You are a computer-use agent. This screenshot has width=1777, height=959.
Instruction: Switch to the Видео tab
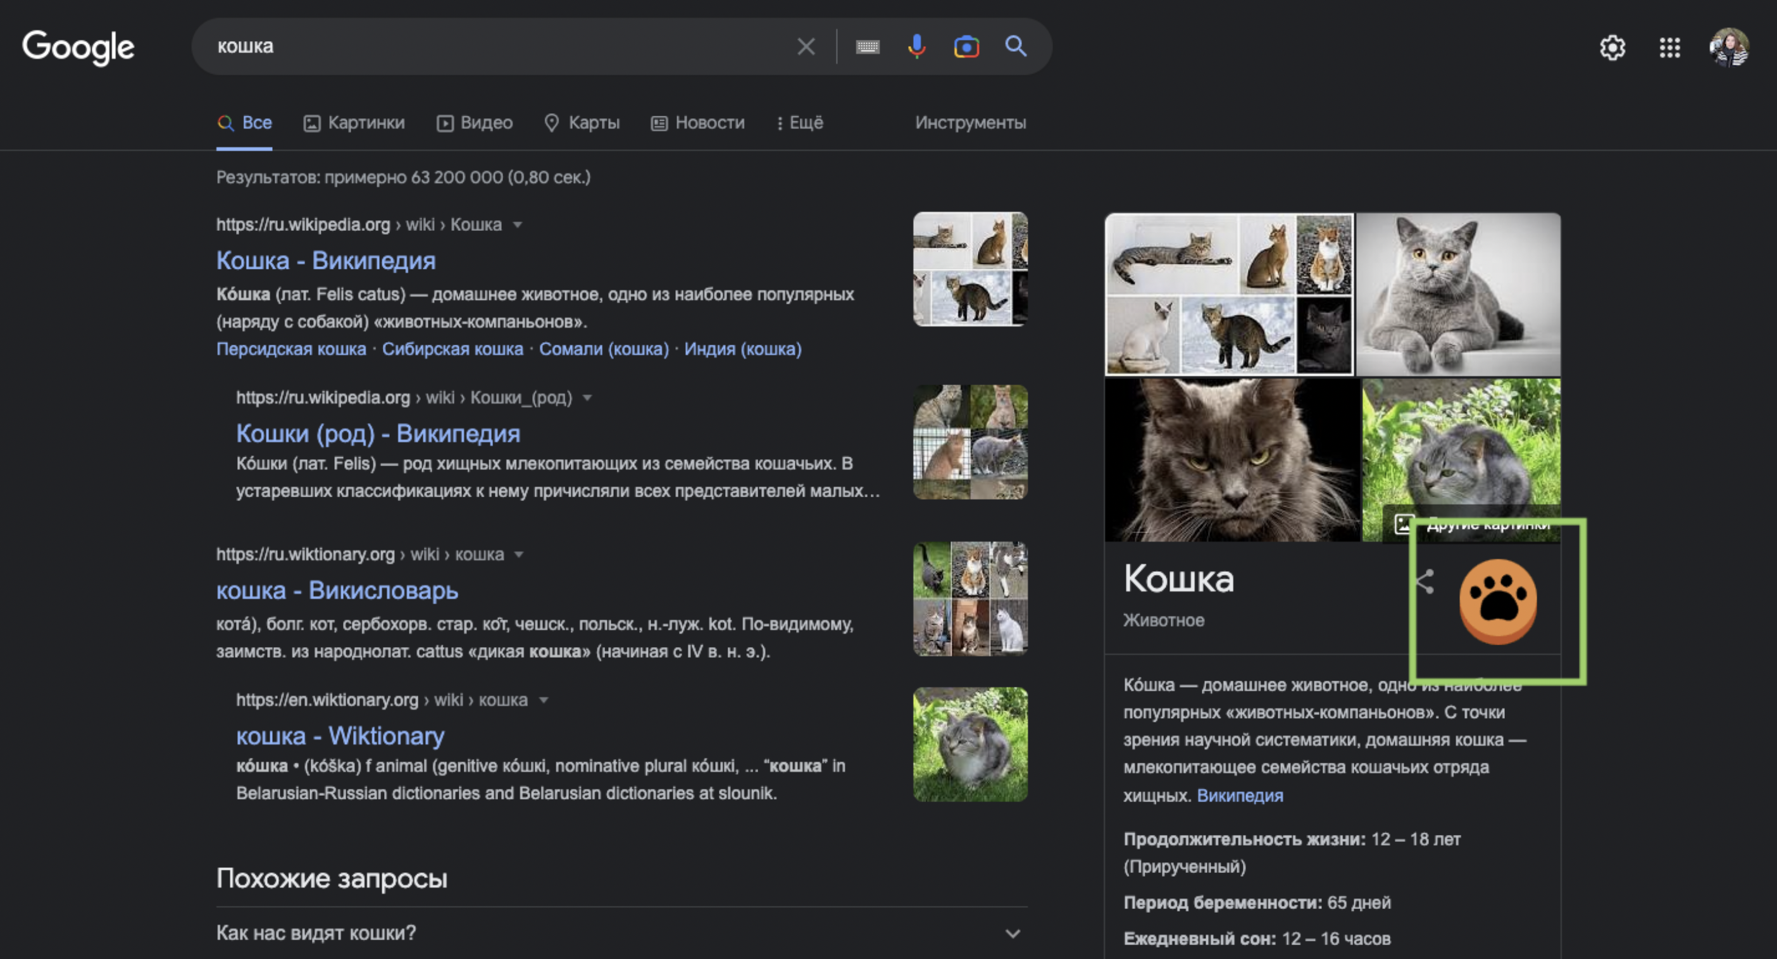point(475,123)
